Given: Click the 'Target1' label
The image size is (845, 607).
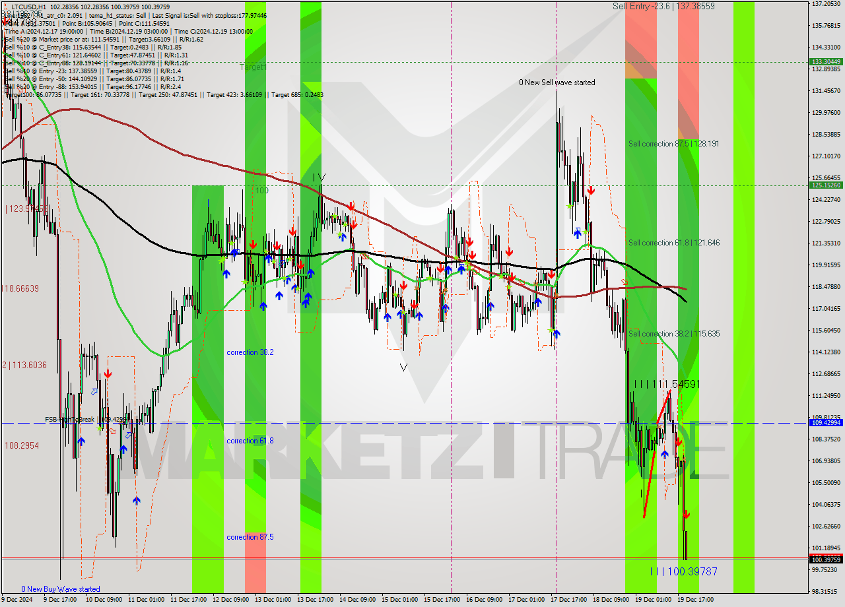Looking at the screenshot, I should pos(253,67).
